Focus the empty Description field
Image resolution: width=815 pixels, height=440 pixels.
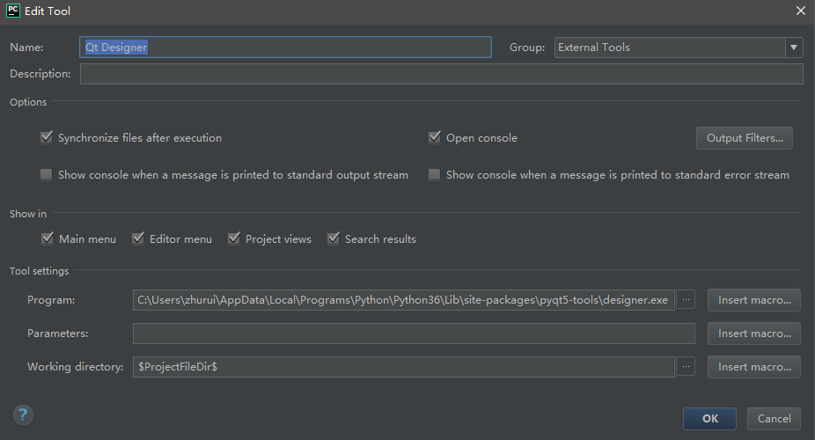click(441, 74)
